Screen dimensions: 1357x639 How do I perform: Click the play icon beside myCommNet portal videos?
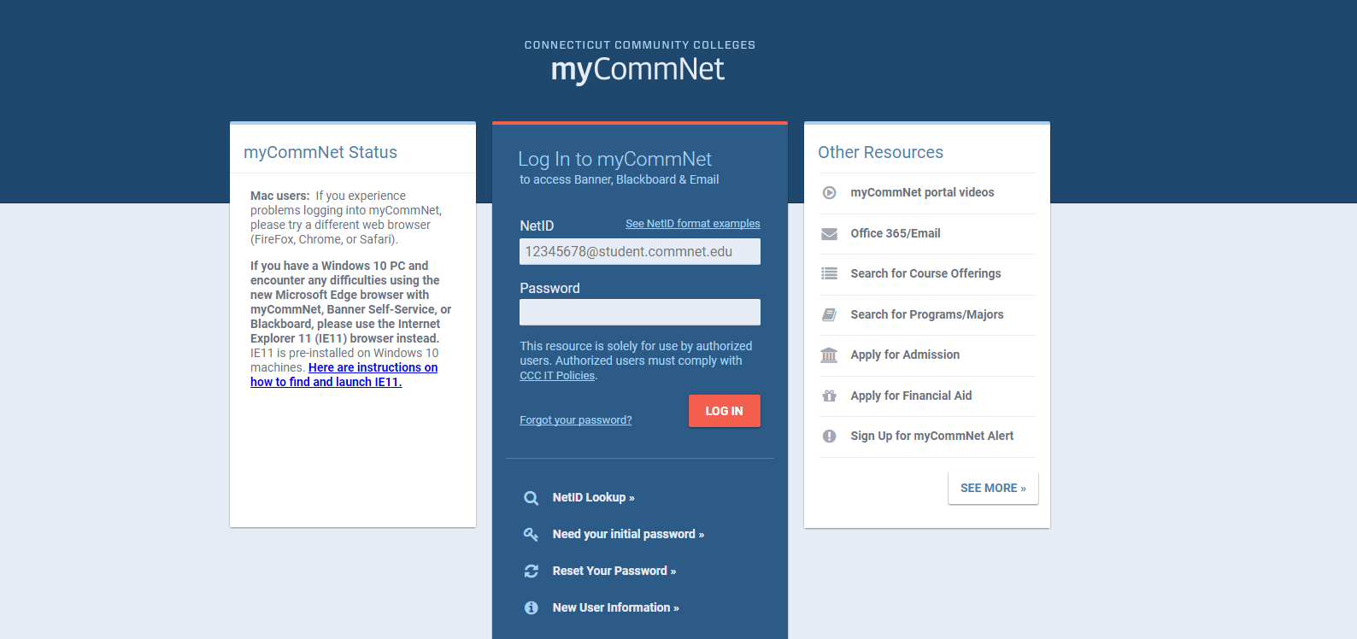[829, 193]
